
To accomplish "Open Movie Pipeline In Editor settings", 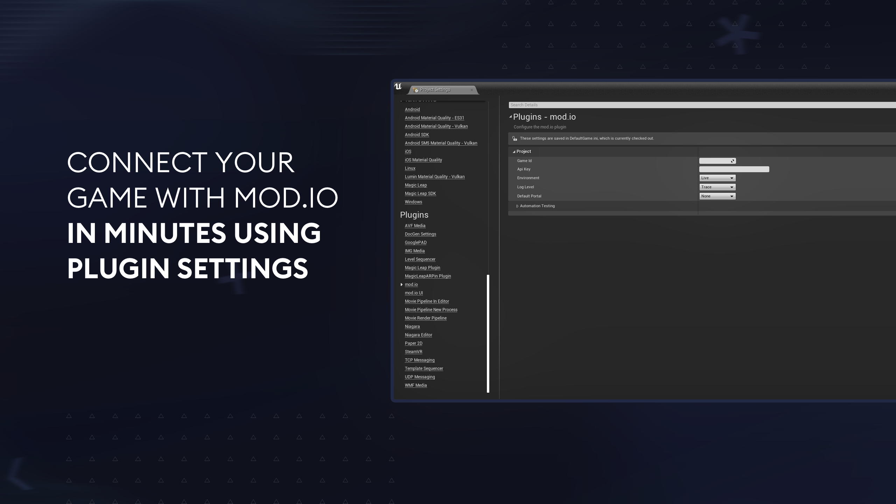I will (427, 301).
